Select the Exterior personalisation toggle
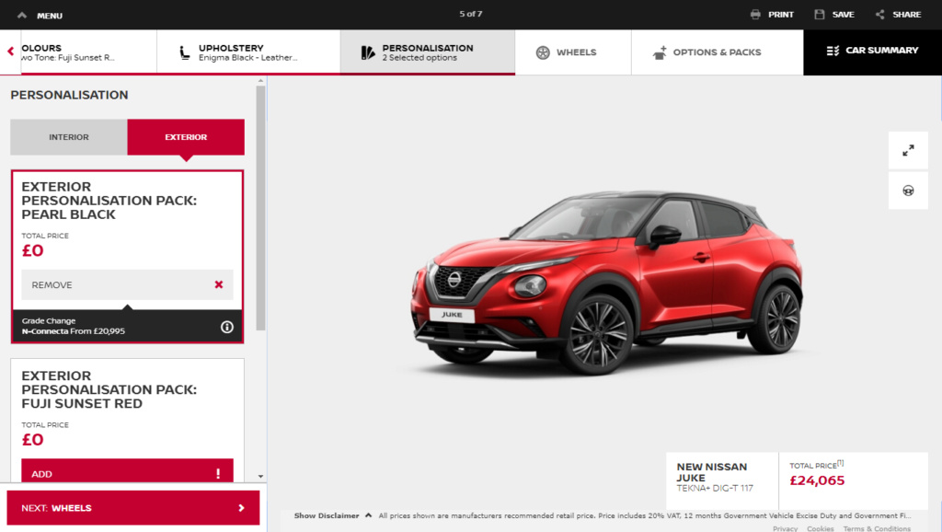 click(x=186, y=137)
